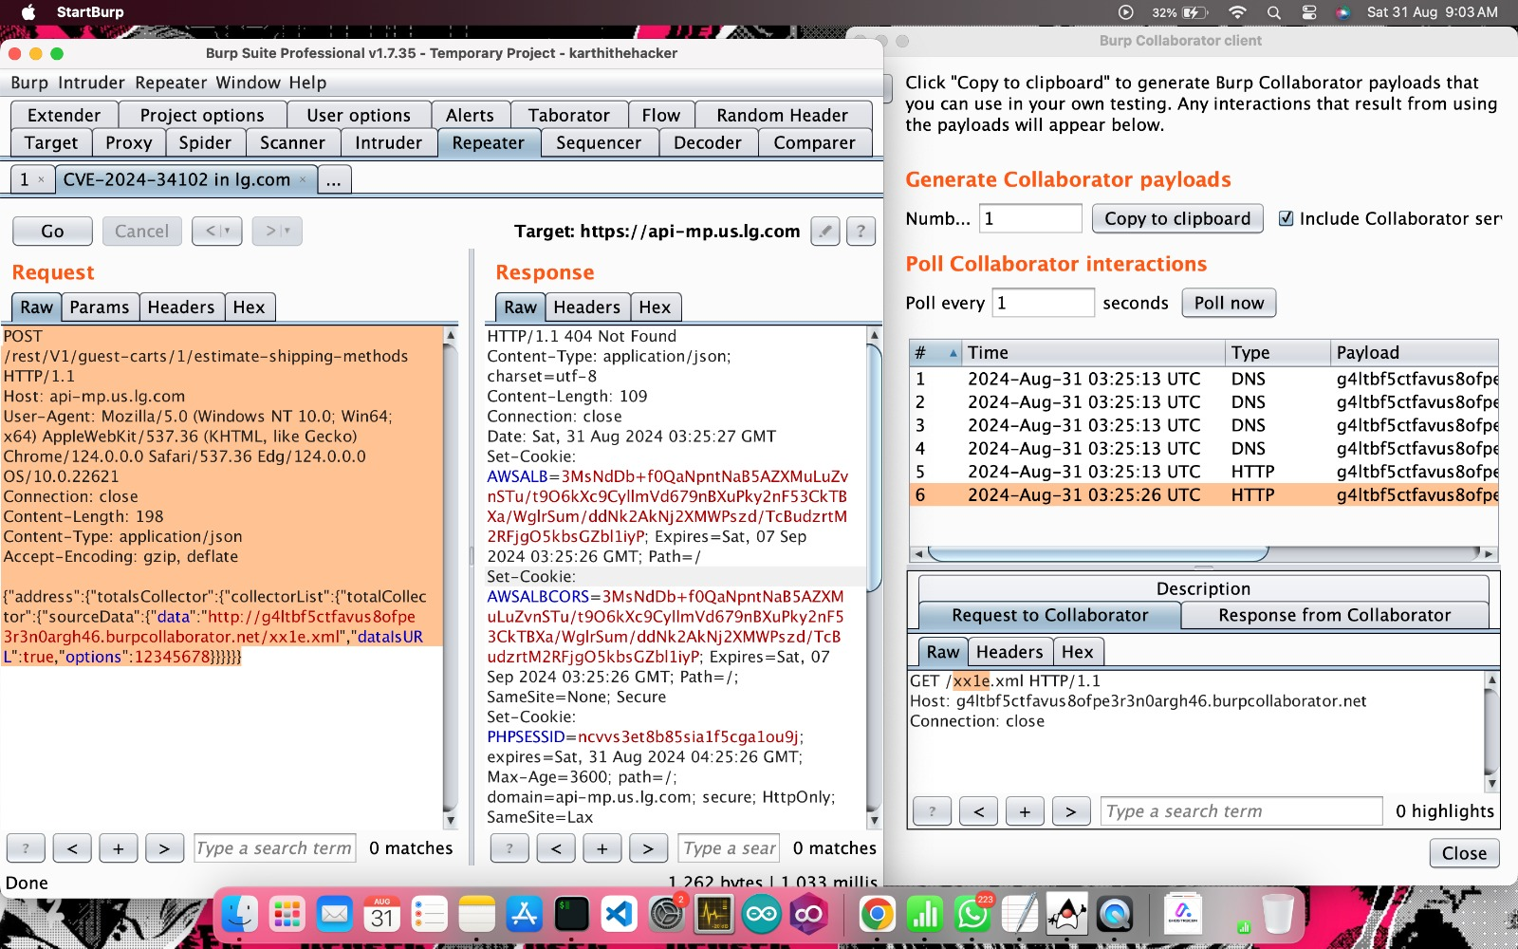Open new repeater tab with ellipsis
Screen dimensions: 1518x949
coord(334,179)
